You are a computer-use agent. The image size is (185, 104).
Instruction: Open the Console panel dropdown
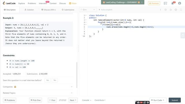pyautogui.click(x=87, y=100)
